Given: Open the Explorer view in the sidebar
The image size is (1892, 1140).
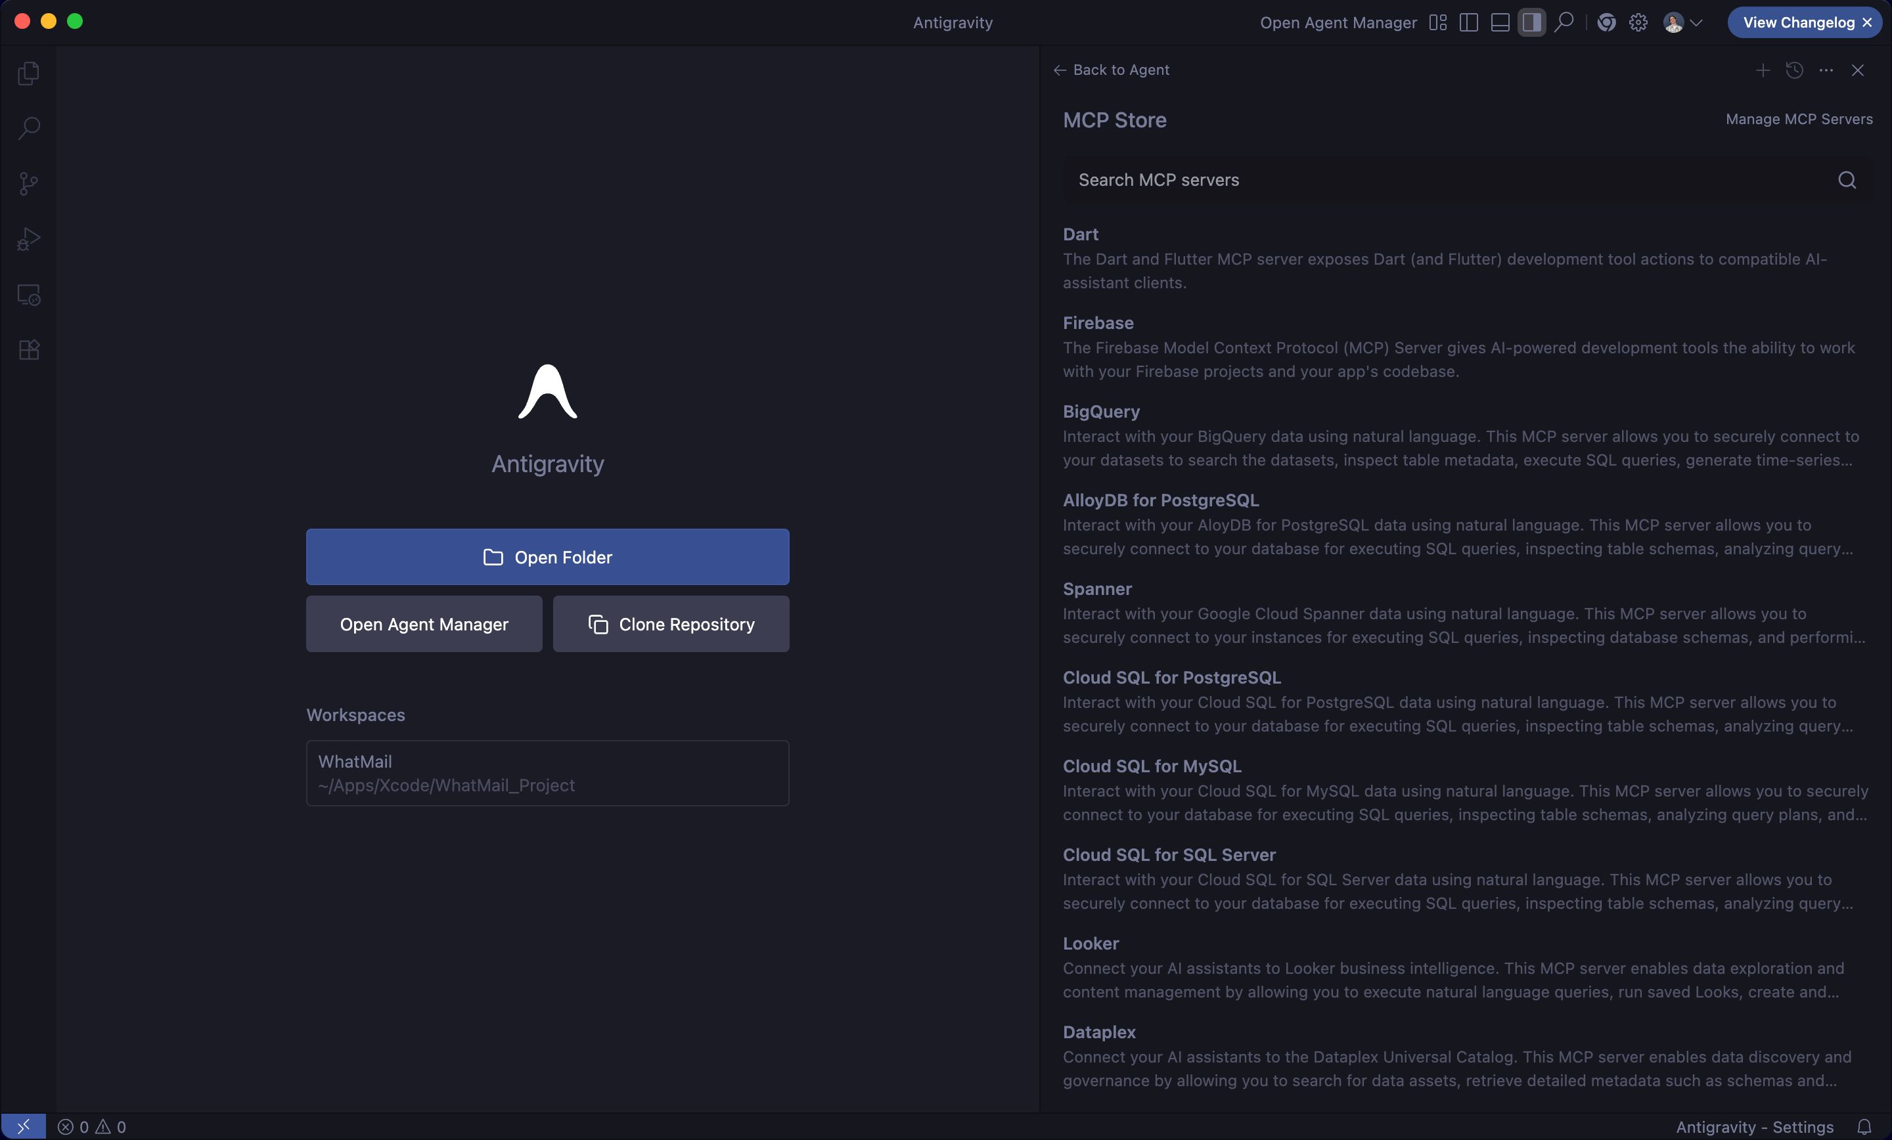Looking at the screenshot, I should coord(29,73).
